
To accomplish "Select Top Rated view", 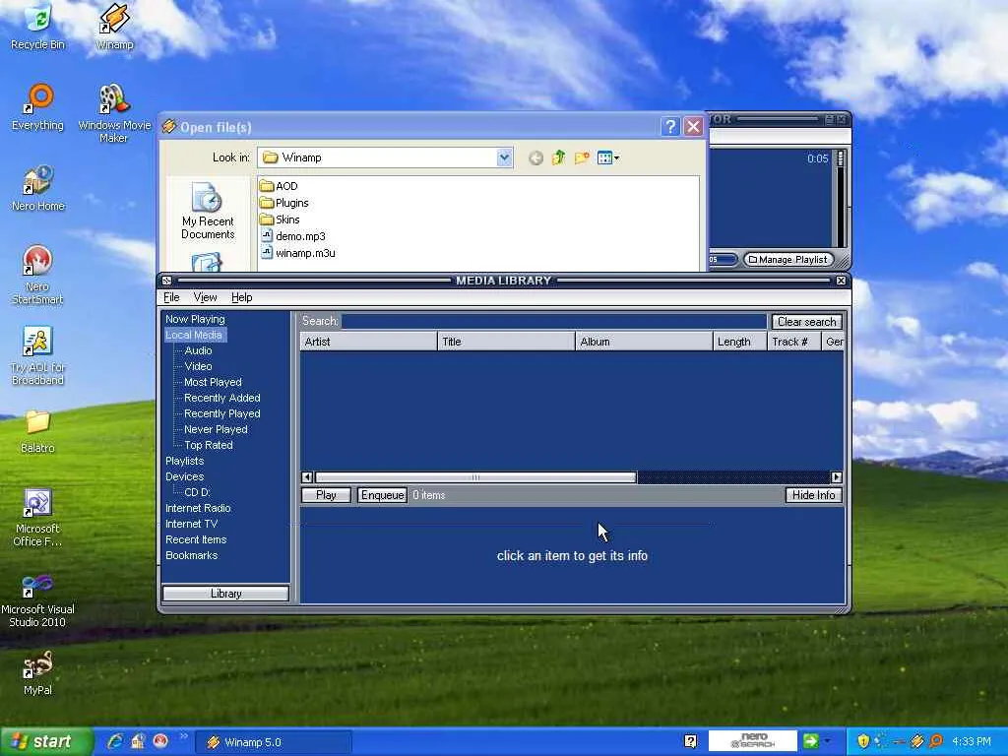I will pos(209,445).
